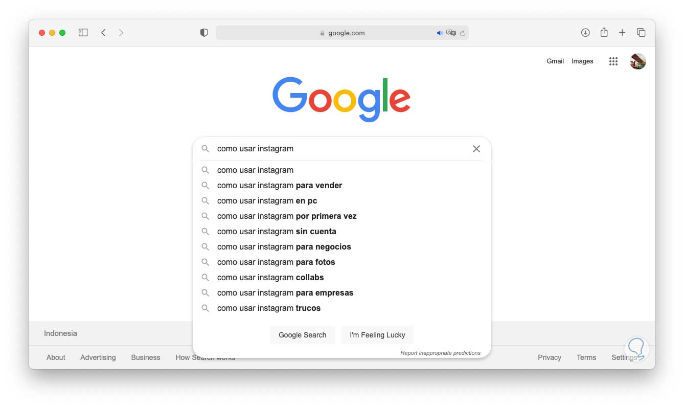This screenshot has width=684, height=407.
Task: Click the I'm Feeling Lucky button
Action: pyautogui.click(x=377, y=335)
